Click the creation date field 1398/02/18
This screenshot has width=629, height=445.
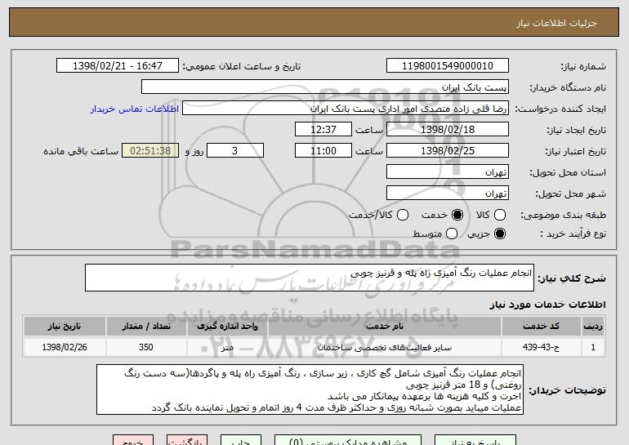click(x=448, y=130)
